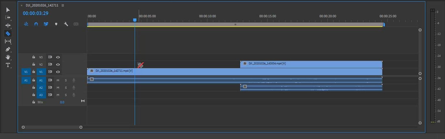Viewport: 445px width, 139px height.
Task: Hide track V3 output eye
Action: pyautogui.click(x=58, y=57)
